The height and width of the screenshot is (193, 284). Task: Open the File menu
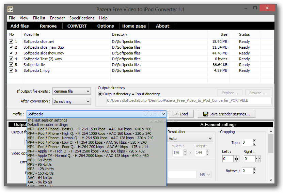(12, 18)
